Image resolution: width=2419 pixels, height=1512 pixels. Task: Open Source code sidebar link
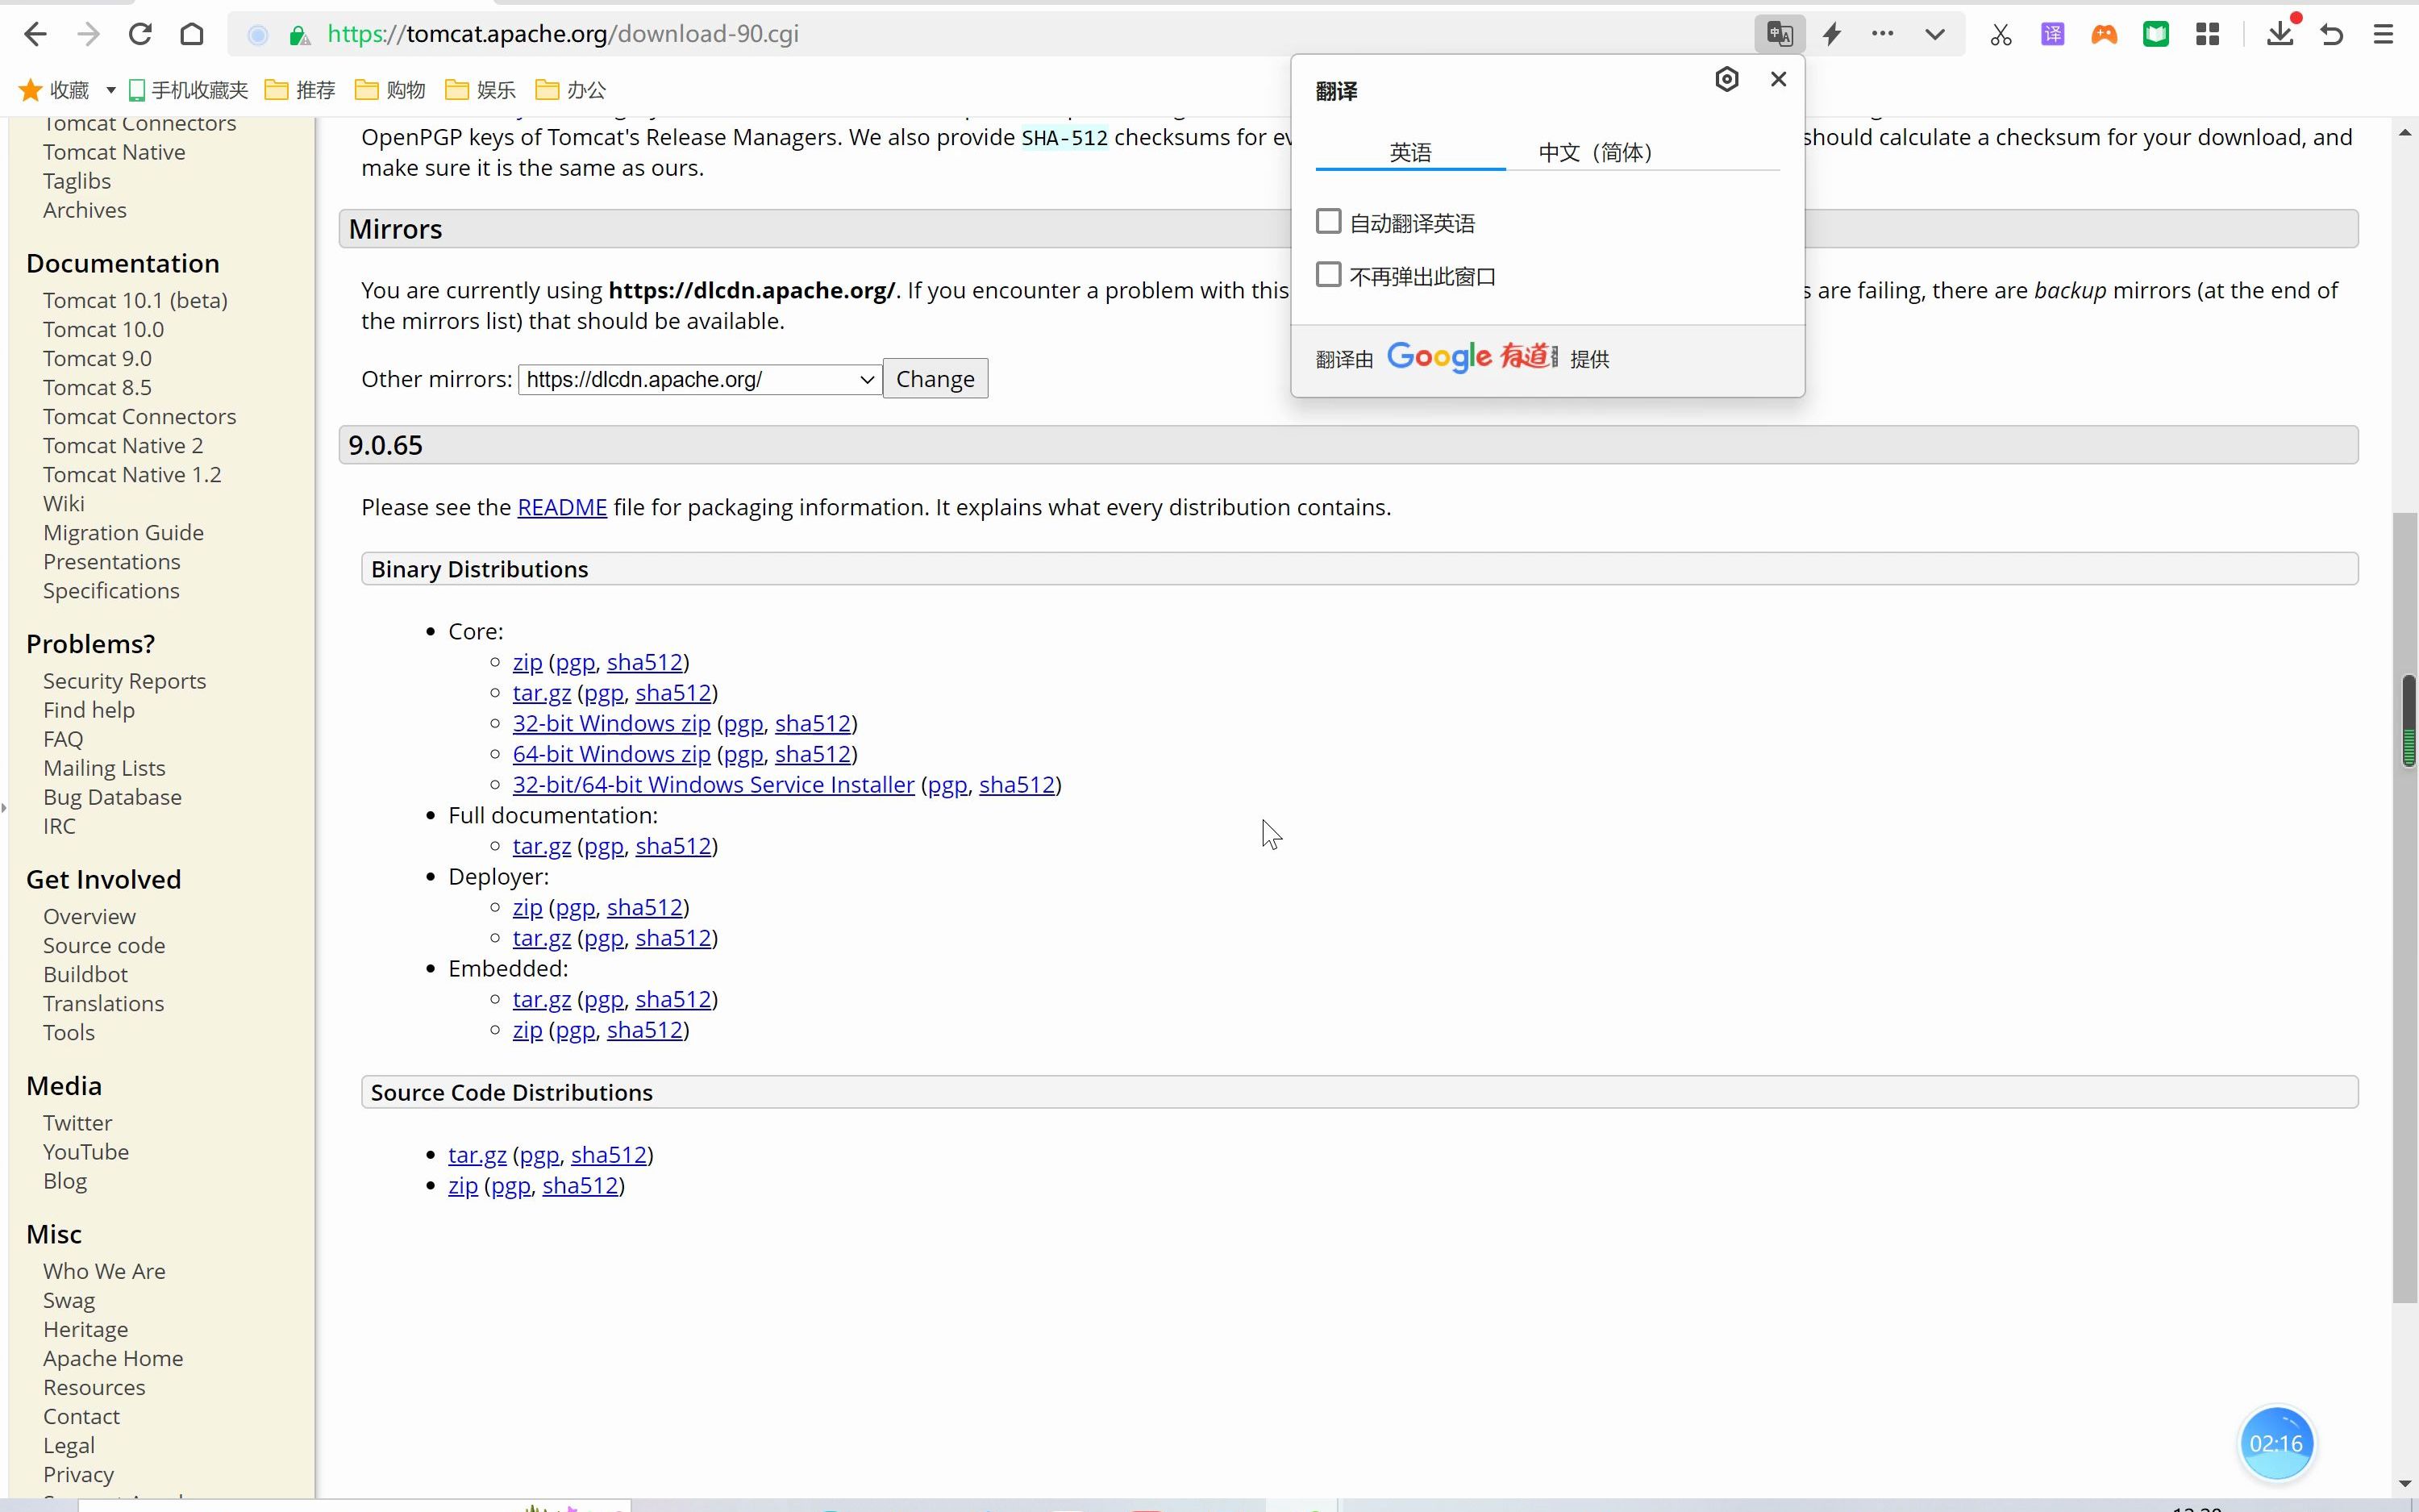pos(104,945)
